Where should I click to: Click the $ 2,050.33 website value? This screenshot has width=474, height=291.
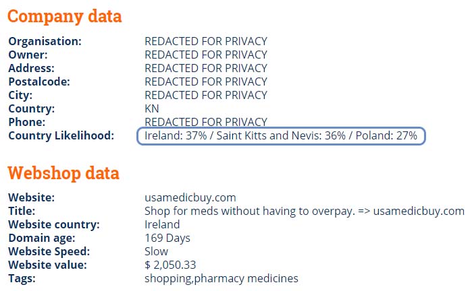point(170,265)
